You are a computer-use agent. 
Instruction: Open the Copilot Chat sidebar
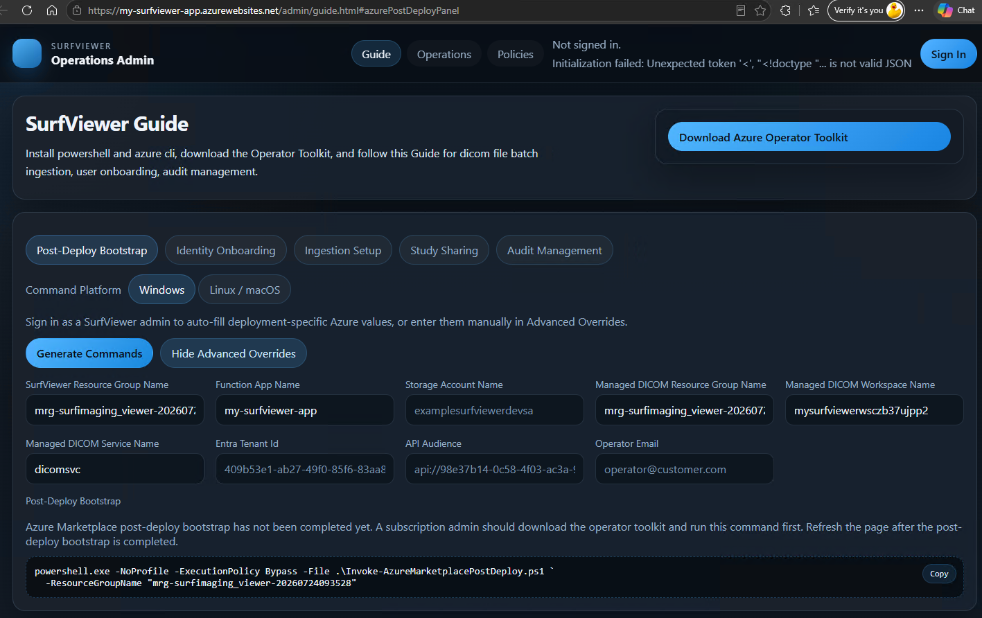pyautogui.click(x=956, y=10)
